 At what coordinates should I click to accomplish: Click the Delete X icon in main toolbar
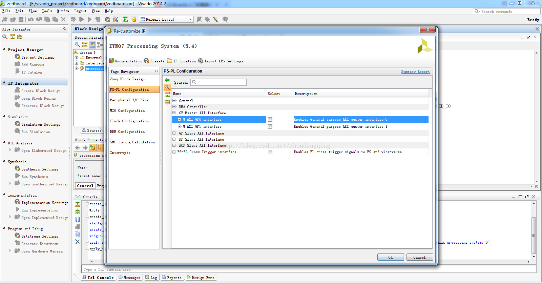tap(63, 19)
